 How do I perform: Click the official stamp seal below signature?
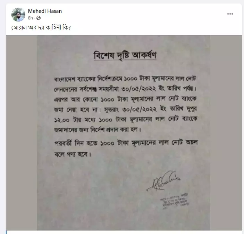tap(174, 201)
